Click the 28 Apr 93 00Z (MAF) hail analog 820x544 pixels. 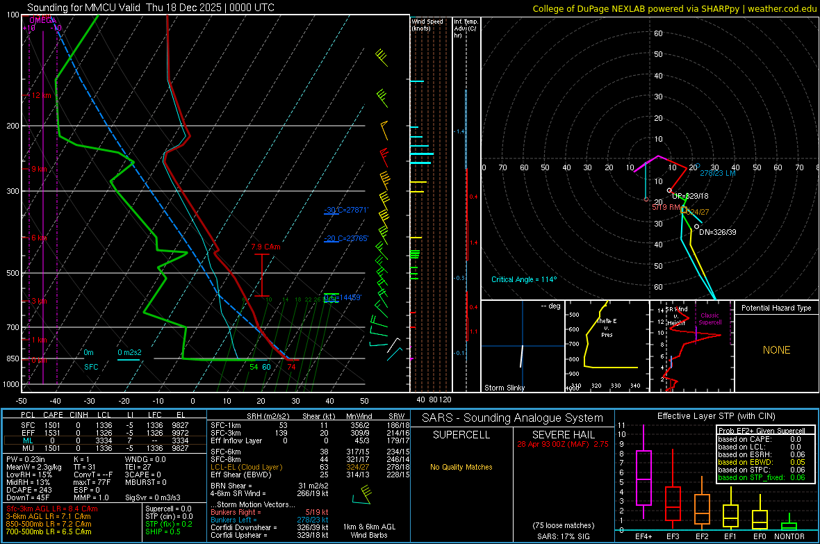[563, 444]
